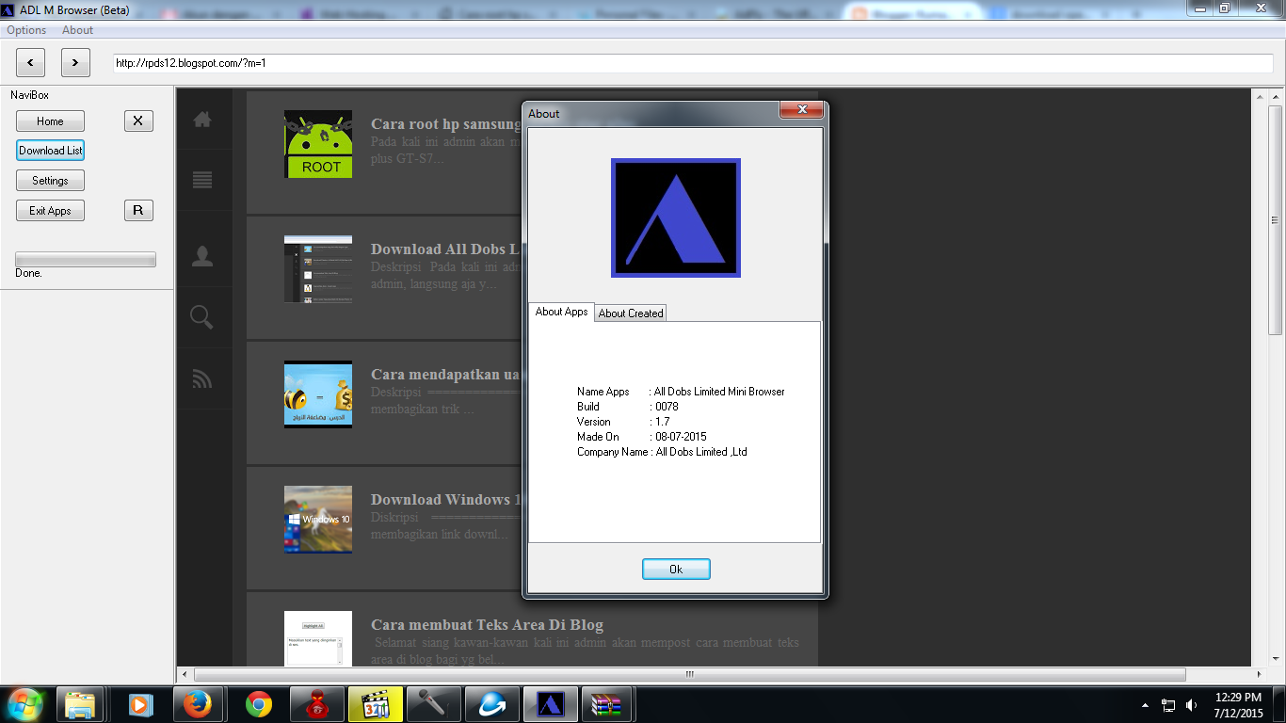This screenshot has height=723, width=1286.
Task: Click the scroll right arrow at bottom
Action: [x=1260, y=674]
